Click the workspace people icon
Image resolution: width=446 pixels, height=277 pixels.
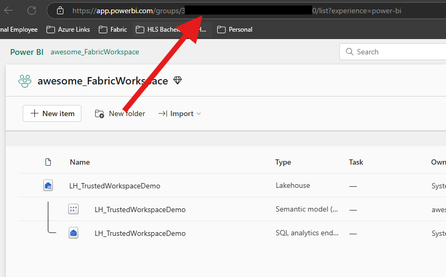click(25, 81)
